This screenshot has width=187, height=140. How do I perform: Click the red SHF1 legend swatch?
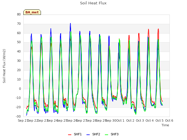tap(70, 135)
